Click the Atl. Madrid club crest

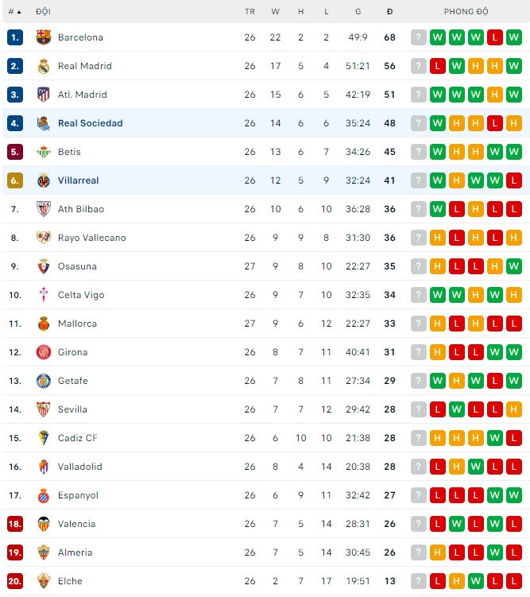(x=44, y=95)
